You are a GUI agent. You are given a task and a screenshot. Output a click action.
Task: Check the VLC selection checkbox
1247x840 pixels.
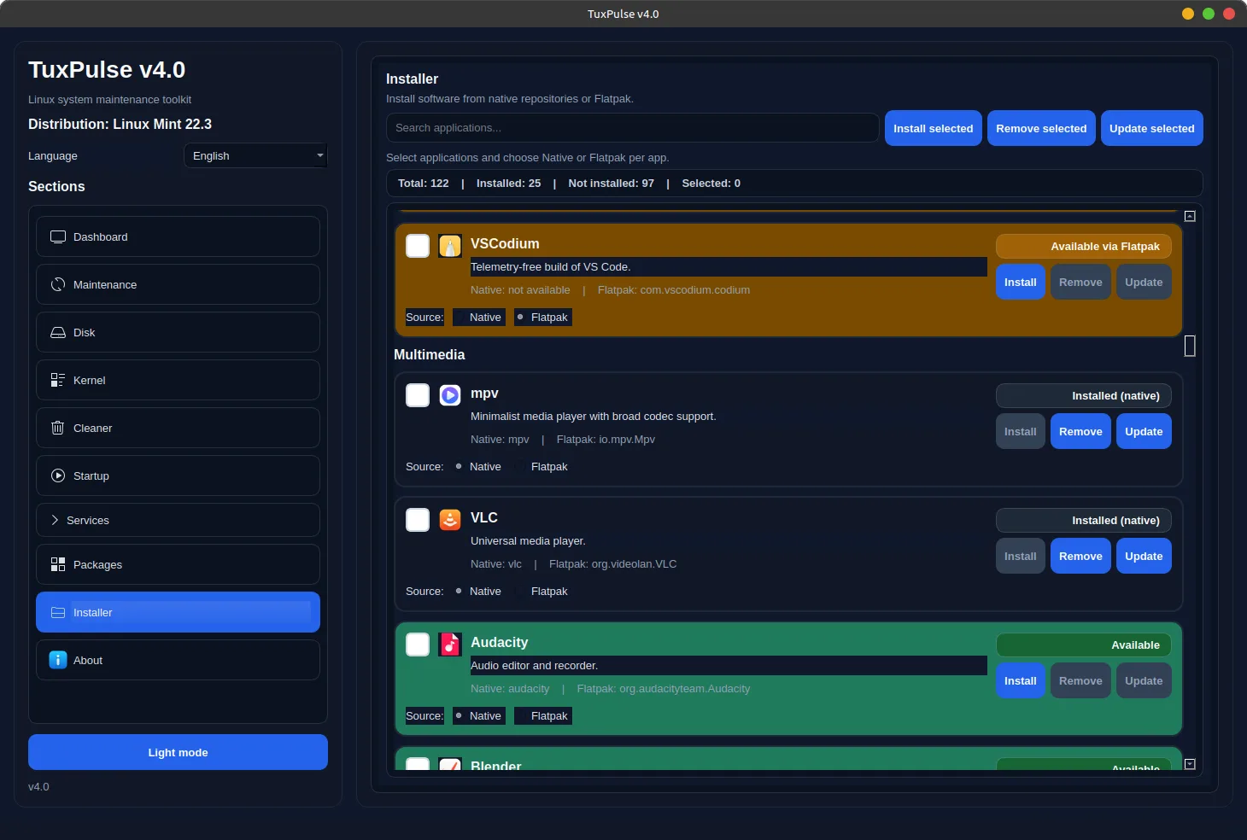click(x=418, y=520)
